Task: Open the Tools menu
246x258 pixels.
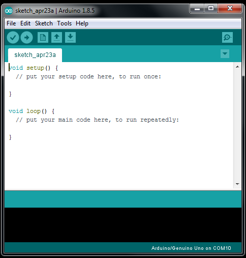Action: point(65,23)
